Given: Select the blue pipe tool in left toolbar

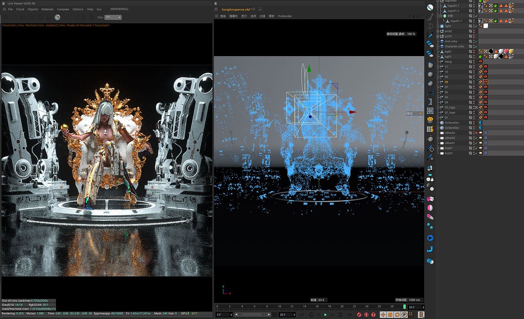Looking at the screenshot, I should (x=430, y=249).
